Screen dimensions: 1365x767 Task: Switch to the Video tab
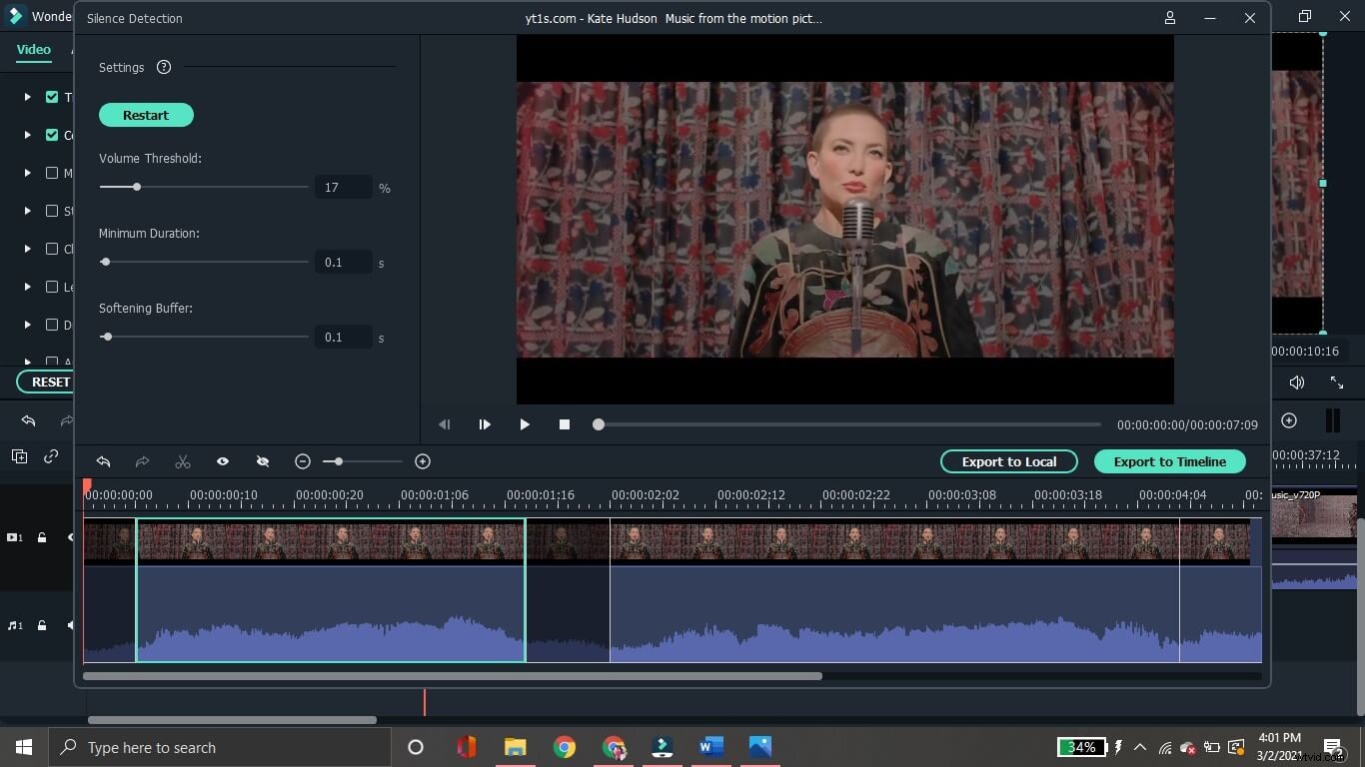[33, 49]
